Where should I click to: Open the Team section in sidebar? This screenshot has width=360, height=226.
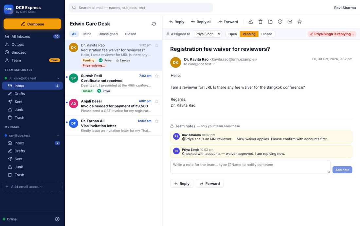tap(32, 61)
